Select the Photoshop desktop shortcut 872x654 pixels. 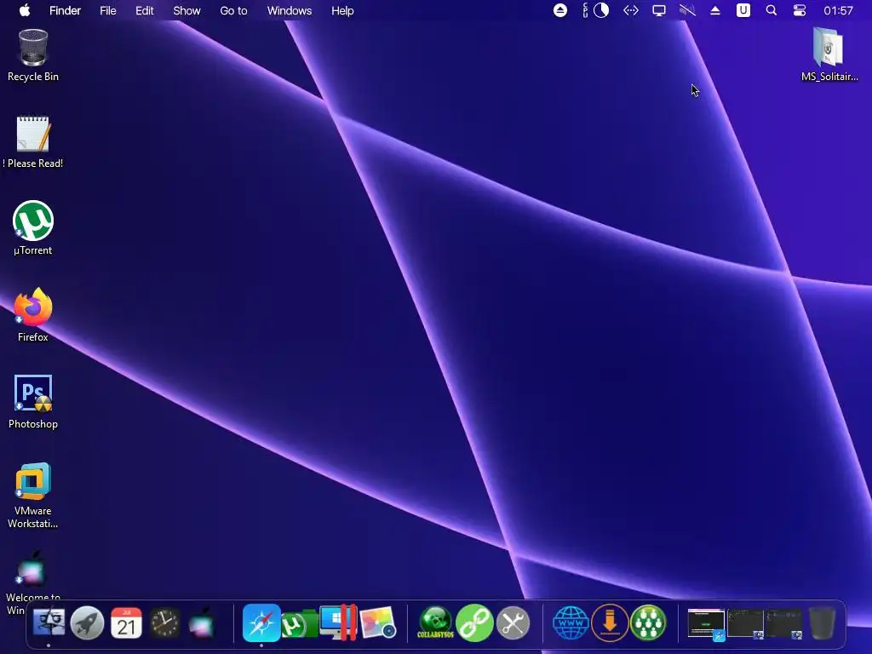coord(33,402)
